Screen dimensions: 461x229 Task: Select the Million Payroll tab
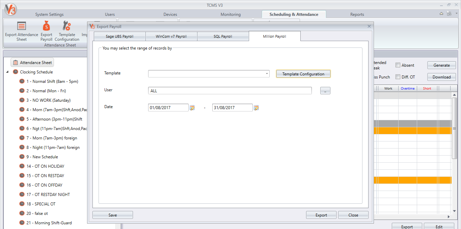click(x=274, y=36)
